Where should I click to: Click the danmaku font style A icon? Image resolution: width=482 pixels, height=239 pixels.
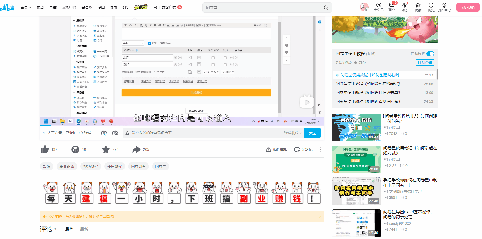127,133
